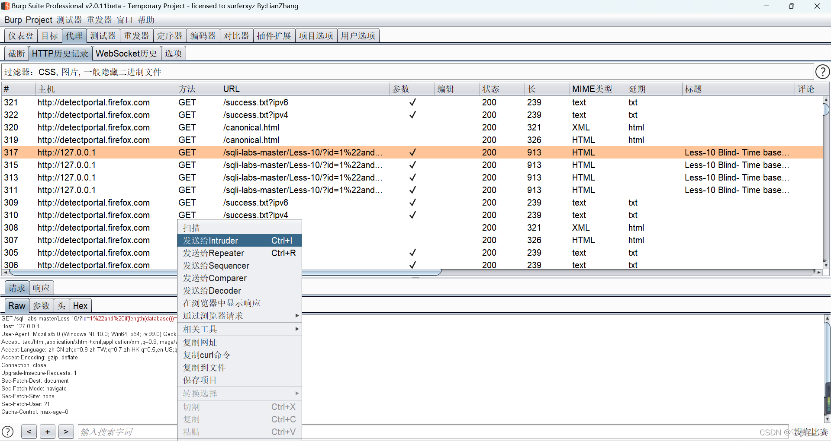The height and width of the screenshot is (441, 831).
Task: Choose 发送给Sequencer menu entry
Action: [239, 266]
